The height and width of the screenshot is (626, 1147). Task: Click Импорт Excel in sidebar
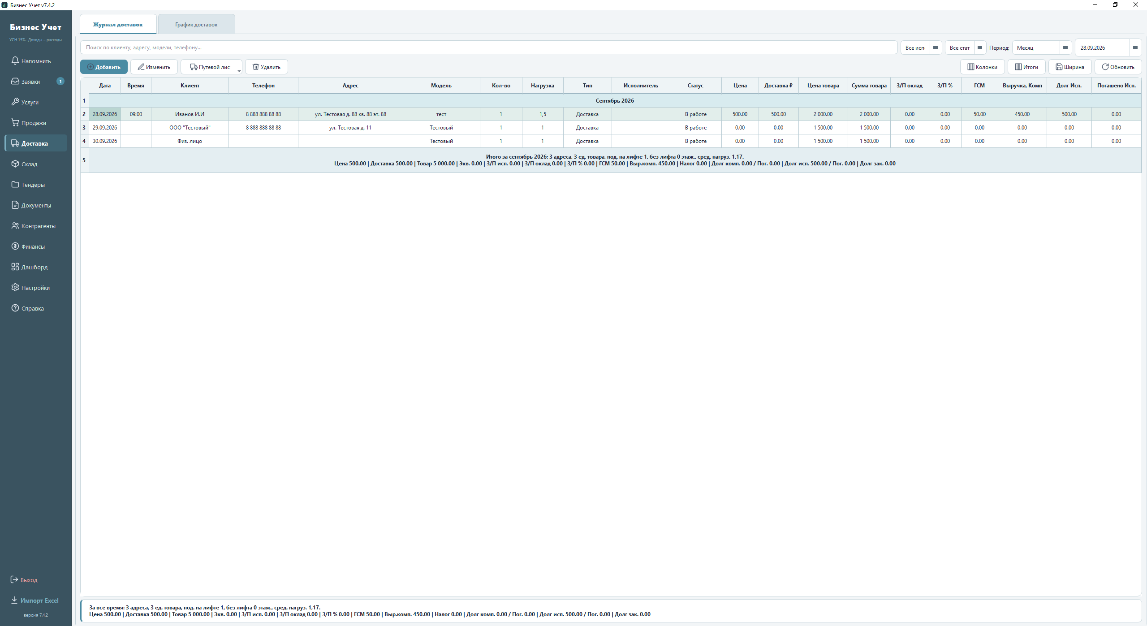pyautogui.click(x=35, y=600)
